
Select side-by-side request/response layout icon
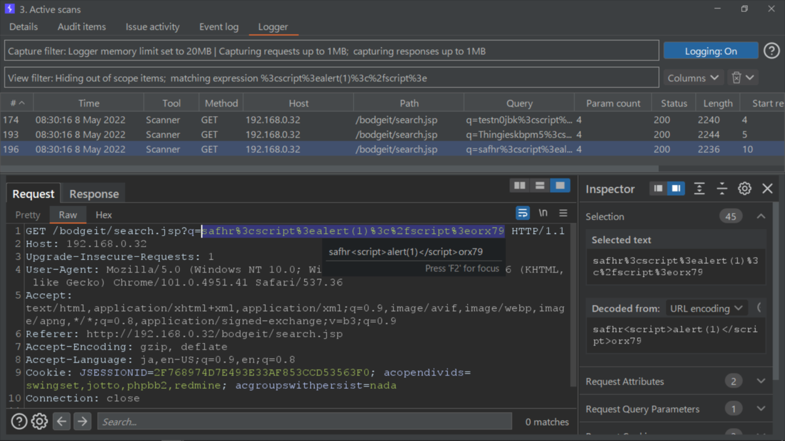coord(520,186)
